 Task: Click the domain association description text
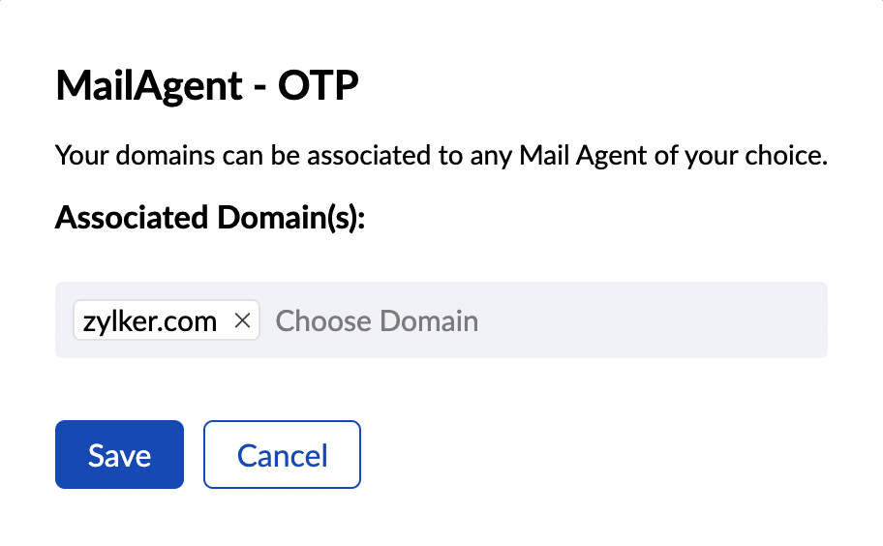click(x=441, y=155)
